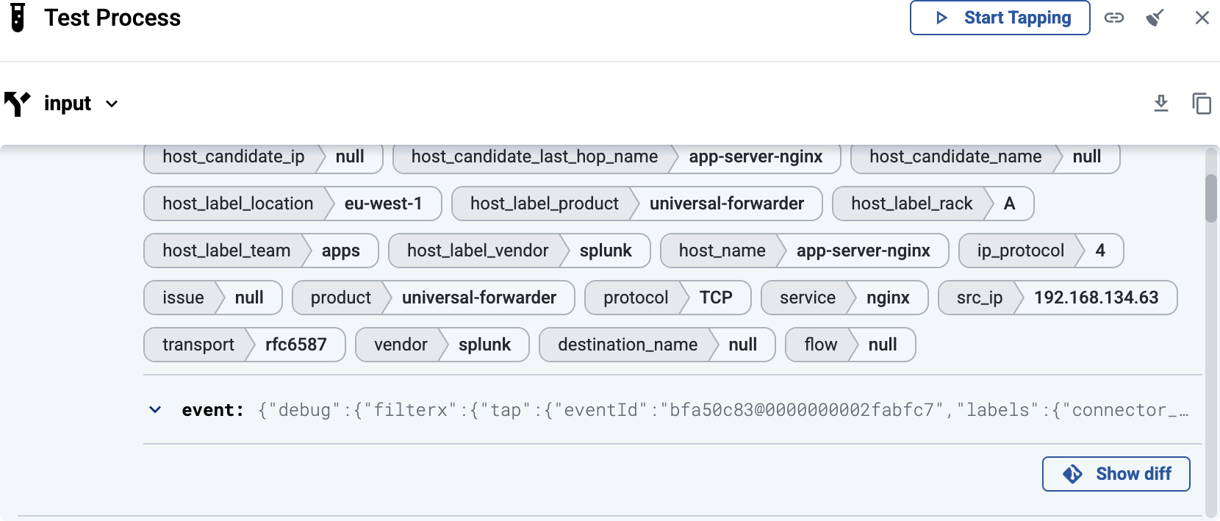Click the event JSON text

(723, 410)
